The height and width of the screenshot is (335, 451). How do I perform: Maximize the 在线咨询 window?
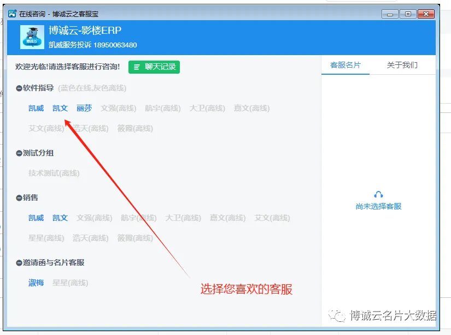(407, 14)
